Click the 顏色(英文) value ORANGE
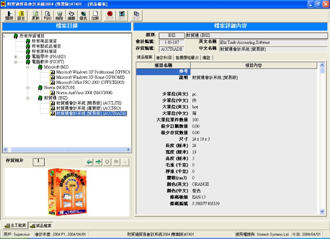 (x=200, y=184)
